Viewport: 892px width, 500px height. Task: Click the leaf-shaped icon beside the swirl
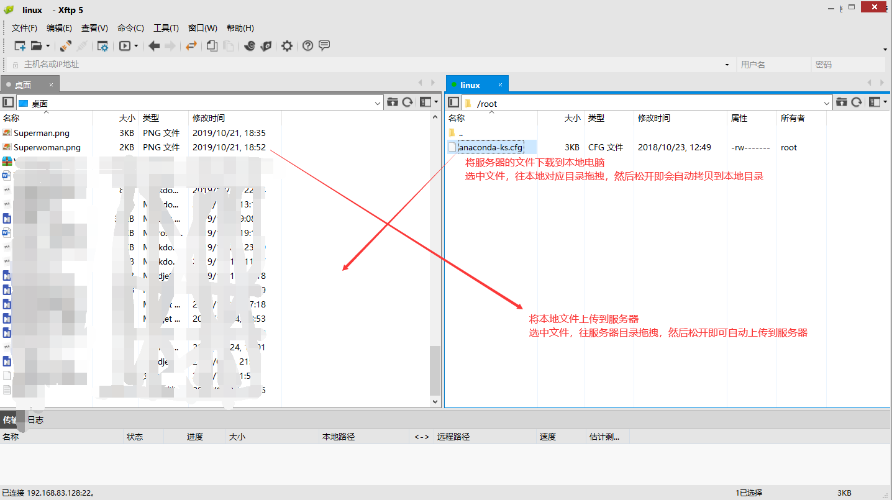(x=266, y=46)
